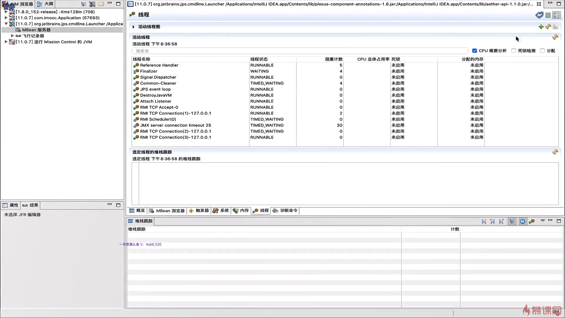
Task: Click blue M icon in 堆栈跟踪 toolbar
Action: pos(522,221)
